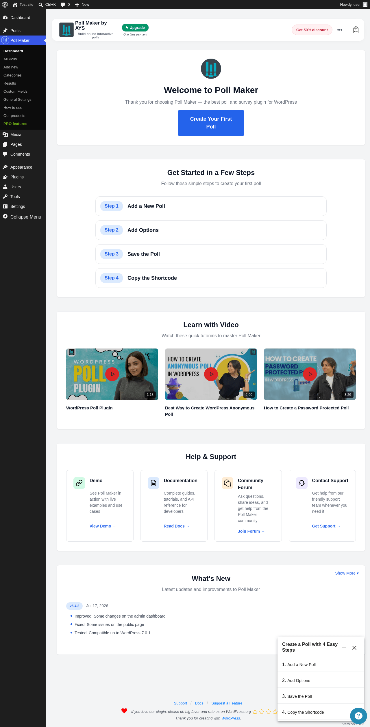Follow the Read Docs link
Image resolution: width=370 pixels, height=727 pixels.
(177, 526)
